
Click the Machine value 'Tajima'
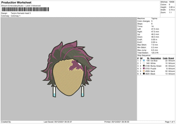(x=154, y=18)
